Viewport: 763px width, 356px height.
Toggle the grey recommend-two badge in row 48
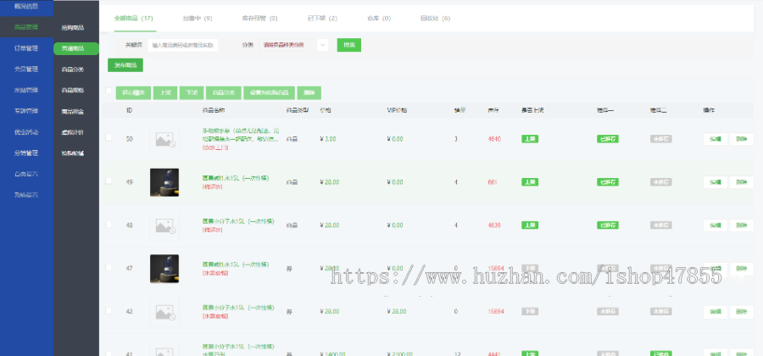pos(660,225)
